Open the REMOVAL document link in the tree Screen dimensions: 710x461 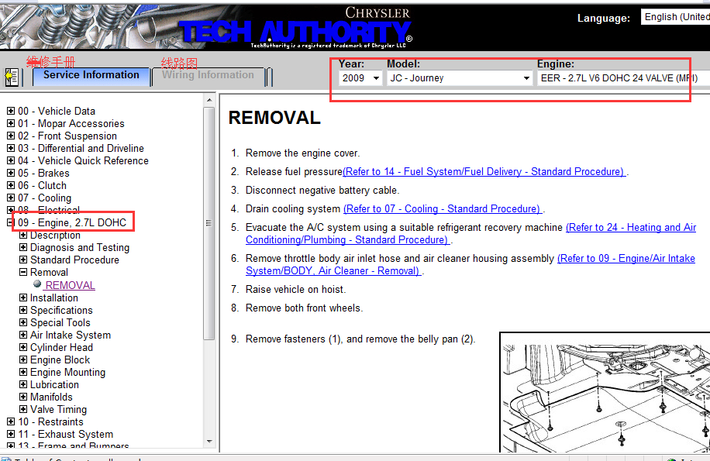(71, 285)
